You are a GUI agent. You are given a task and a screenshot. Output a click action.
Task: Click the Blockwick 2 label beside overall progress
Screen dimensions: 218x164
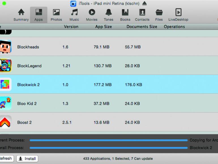coord(201,148)
